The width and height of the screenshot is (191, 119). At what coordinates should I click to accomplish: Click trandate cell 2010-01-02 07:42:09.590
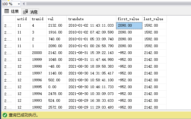point(91,33)
